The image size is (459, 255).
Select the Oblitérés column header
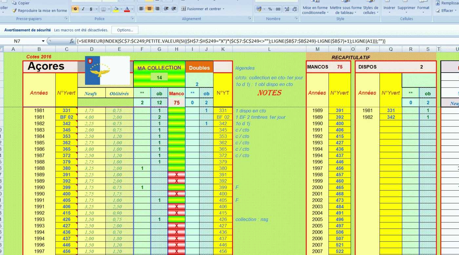point(119,93)
